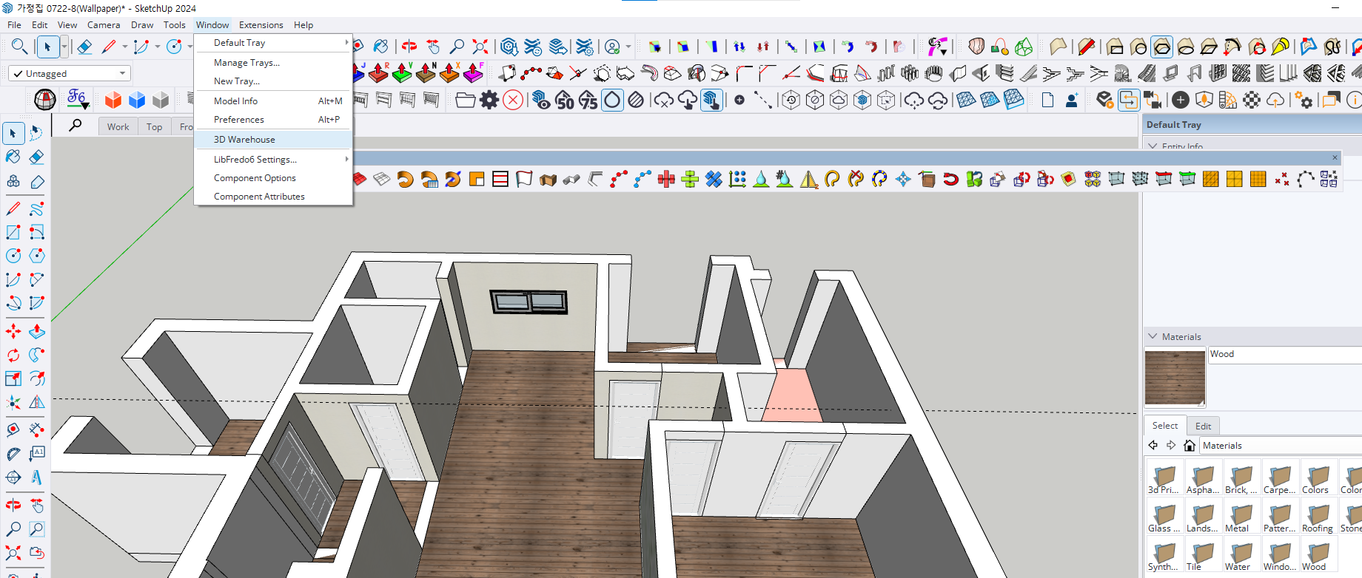Screen dimensions: 1362x578
Task: Toggle the highlighted pointer-on-stack icon in the third toolbar row
Action: point(711,100)
